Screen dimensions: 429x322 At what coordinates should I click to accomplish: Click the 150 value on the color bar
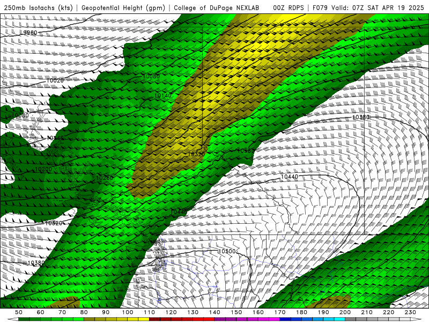pos(236,312)
